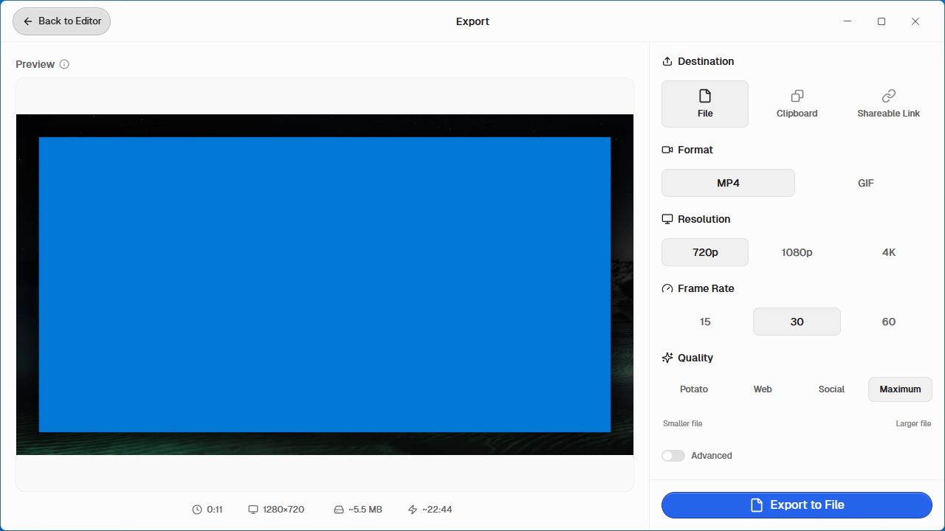Click the export time lightning icon
The height and width of the screenshot is (531, 945).
tap(413, 510)
